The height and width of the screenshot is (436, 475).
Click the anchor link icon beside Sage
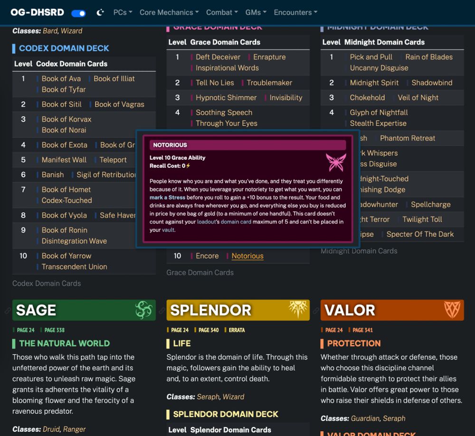tap(8, 310)
